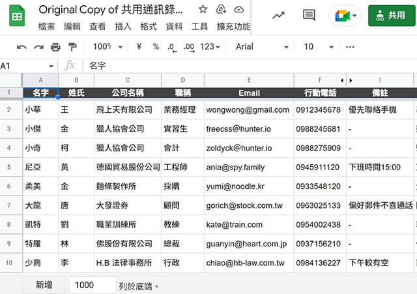The width and height of the screenshot is (417, 294).
Task: Open the 查看 menu
Action: pyautogui.click(x=98, y=27)
